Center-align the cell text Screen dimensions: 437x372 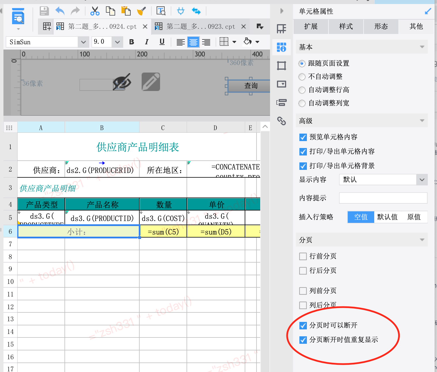coord(193,42)
